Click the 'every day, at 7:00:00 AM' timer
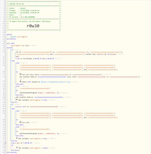This screenshot has width=151, height=154. point(21,143)
